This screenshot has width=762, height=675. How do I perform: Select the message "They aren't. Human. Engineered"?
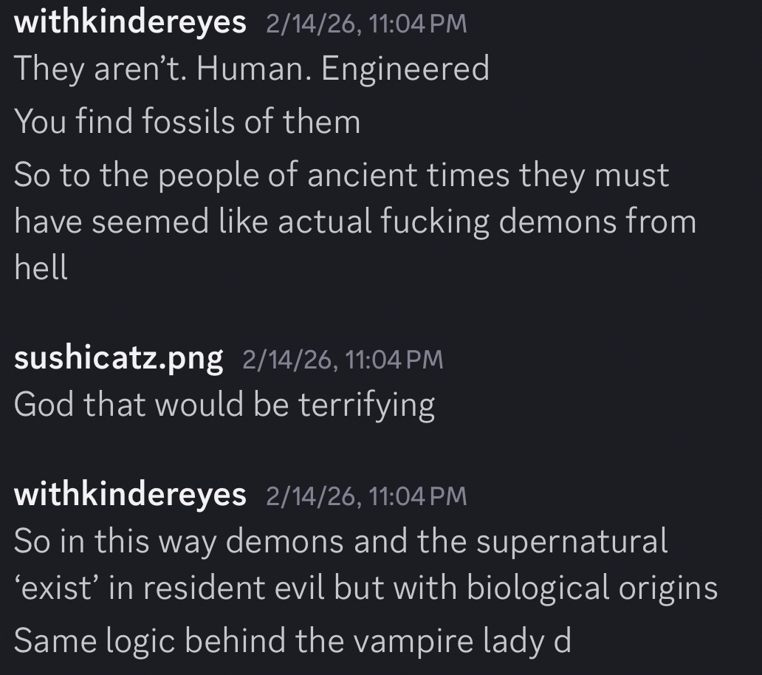(x=251, y=69)
